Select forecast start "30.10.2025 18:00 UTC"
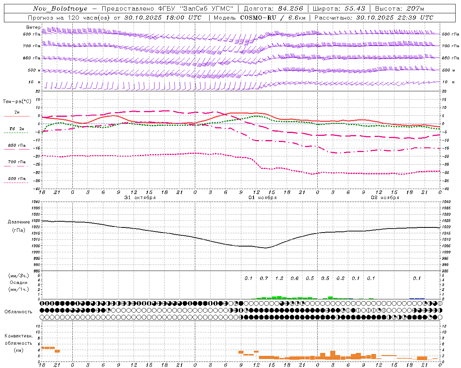Viewport: 461px width, 368px height. [163, 18]
